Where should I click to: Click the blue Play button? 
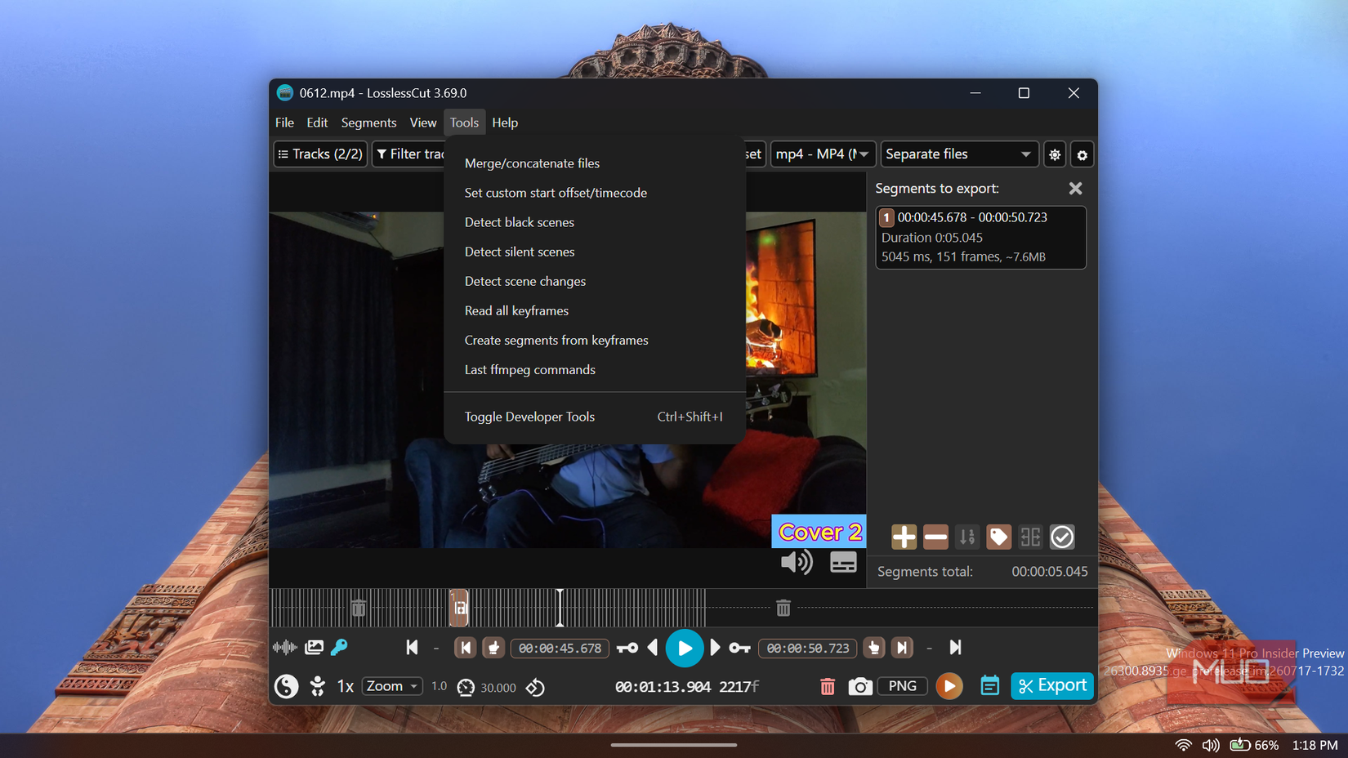pos(685,649)
